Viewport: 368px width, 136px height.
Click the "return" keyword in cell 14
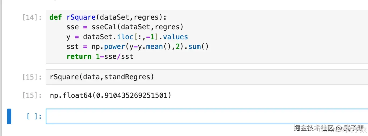tap(79, 56)
